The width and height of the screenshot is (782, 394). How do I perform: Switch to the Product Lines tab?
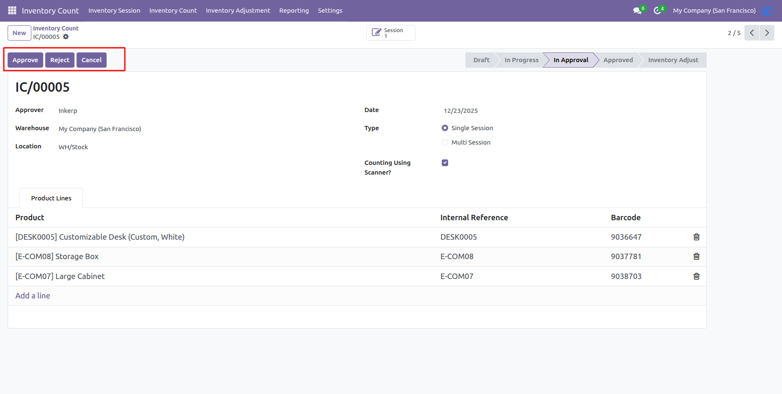51,198
